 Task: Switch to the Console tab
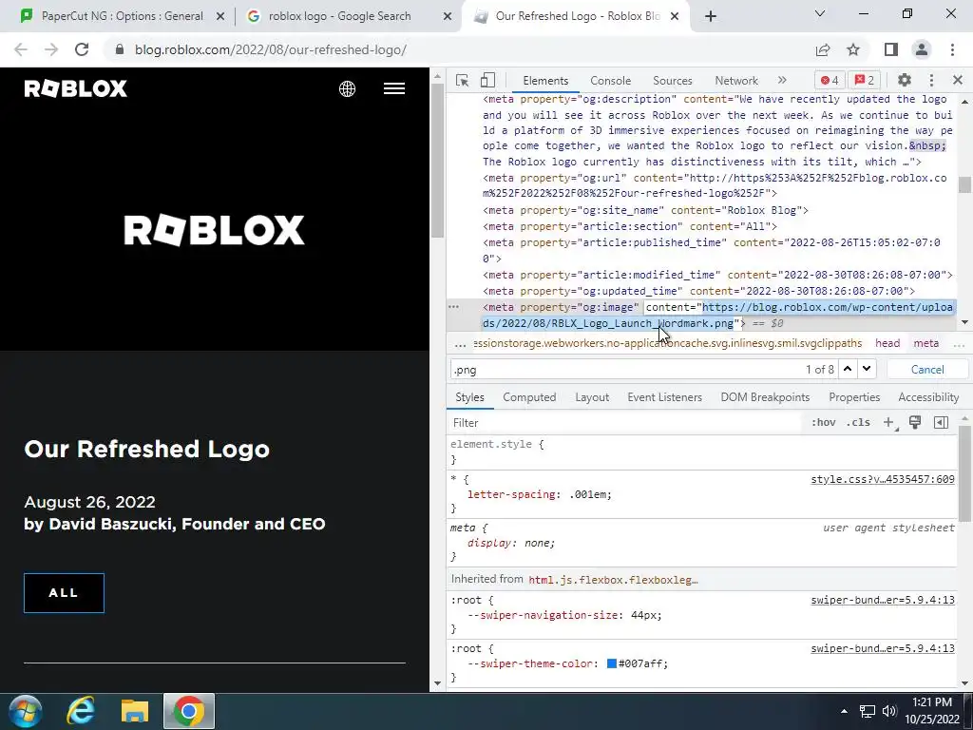[611, 81]
